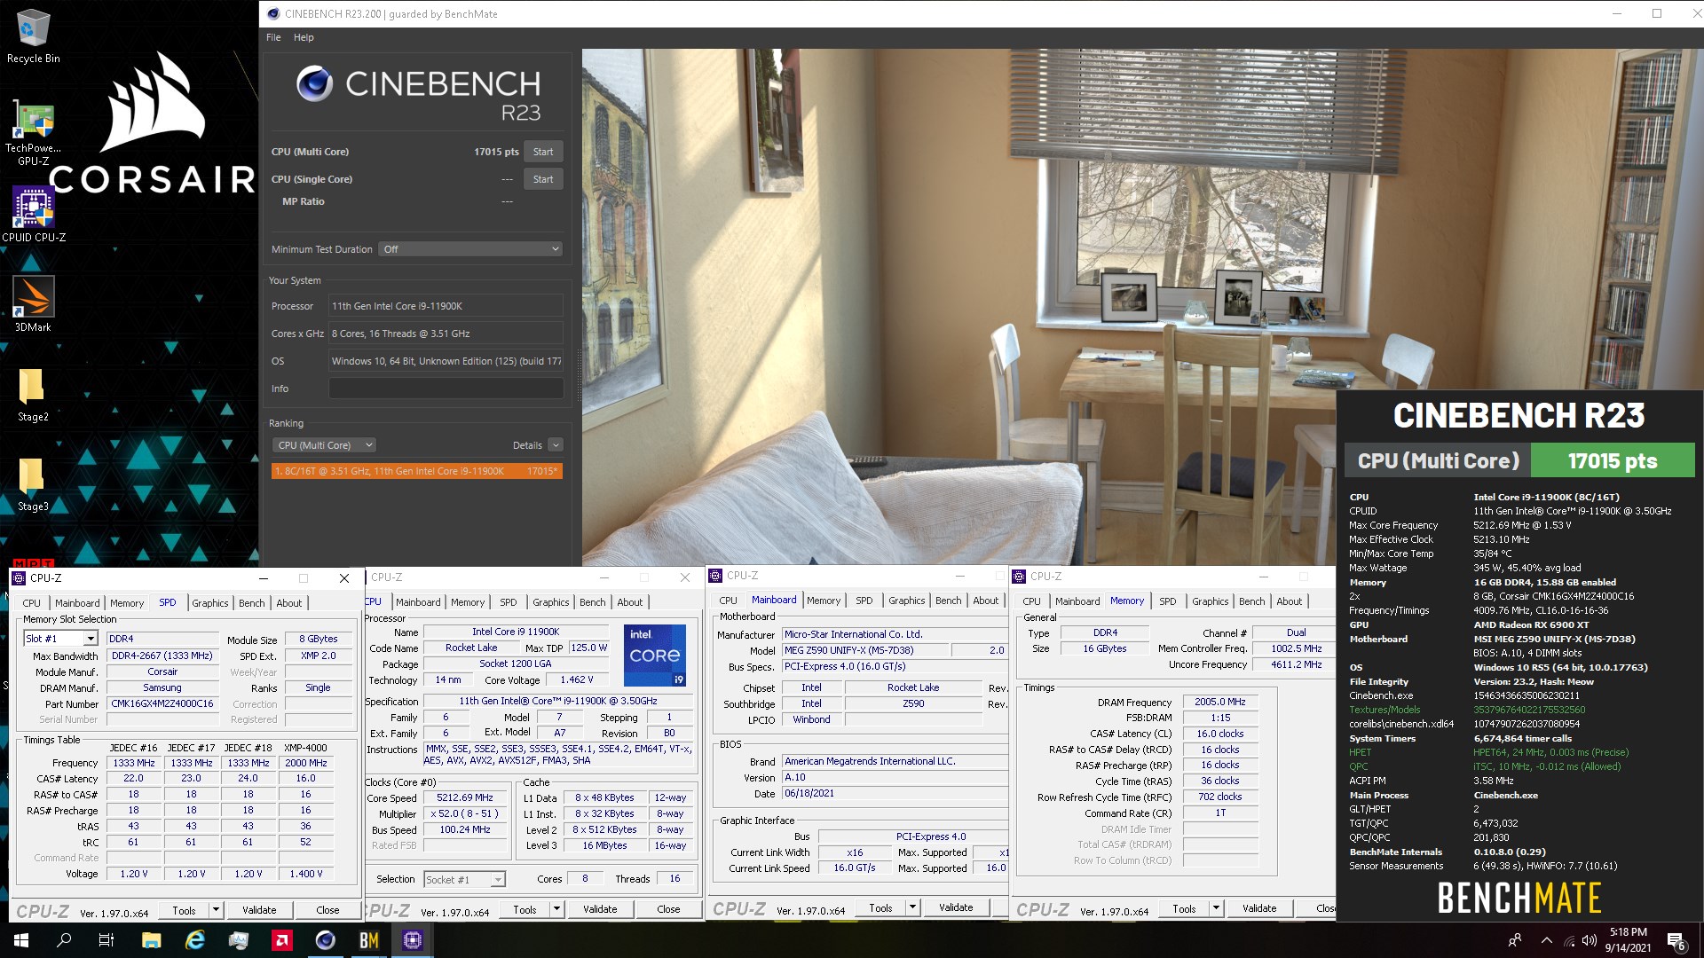
Task: Switch to Graphics tab in Mainboard window
Action: pos(907,601)
